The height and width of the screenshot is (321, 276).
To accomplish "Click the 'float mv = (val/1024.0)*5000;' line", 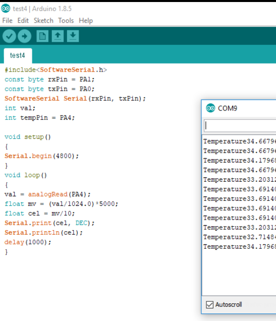I will click(x=62, y=204).
